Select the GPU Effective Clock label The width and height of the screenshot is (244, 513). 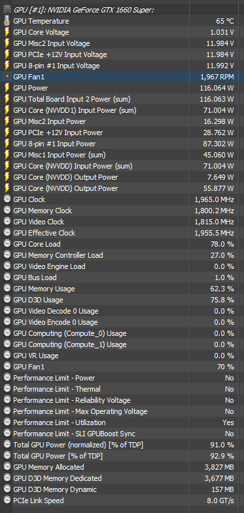click(x=44, y=233)
